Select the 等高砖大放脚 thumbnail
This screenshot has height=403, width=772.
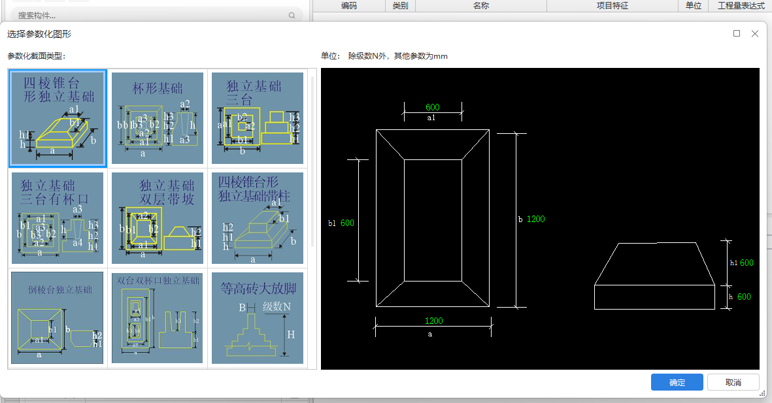pyautogui.click(x=258, y=318)
